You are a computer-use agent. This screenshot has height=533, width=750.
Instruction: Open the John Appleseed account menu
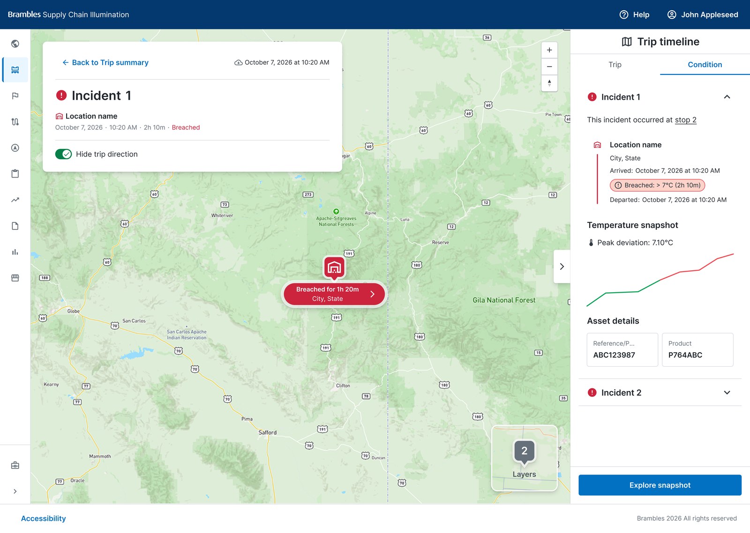(x=703, y=15)
